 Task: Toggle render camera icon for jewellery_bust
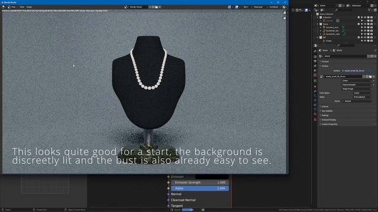point(372,28)
